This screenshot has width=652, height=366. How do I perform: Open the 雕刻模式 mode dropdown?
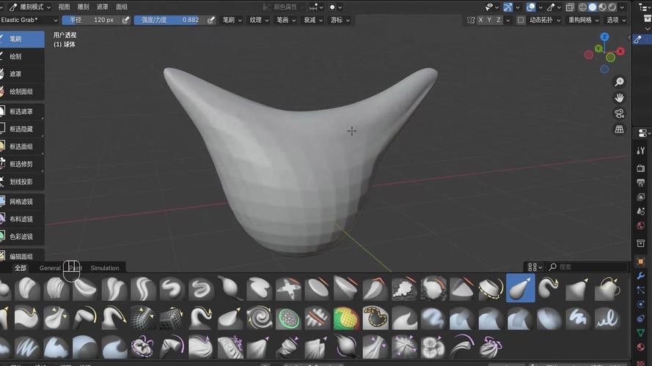click(30, 7)
